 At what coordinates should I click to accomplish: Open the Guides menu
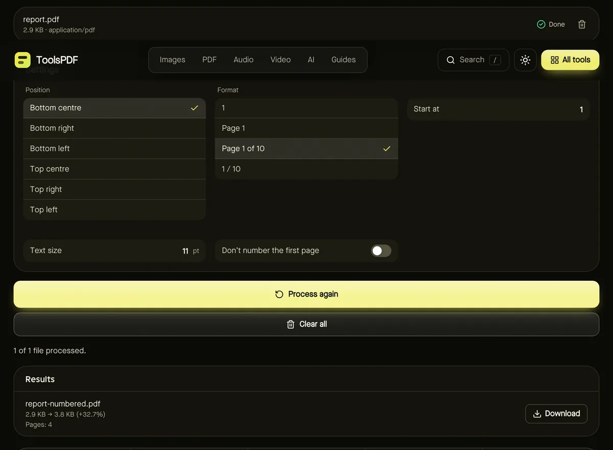pos(344,60)
